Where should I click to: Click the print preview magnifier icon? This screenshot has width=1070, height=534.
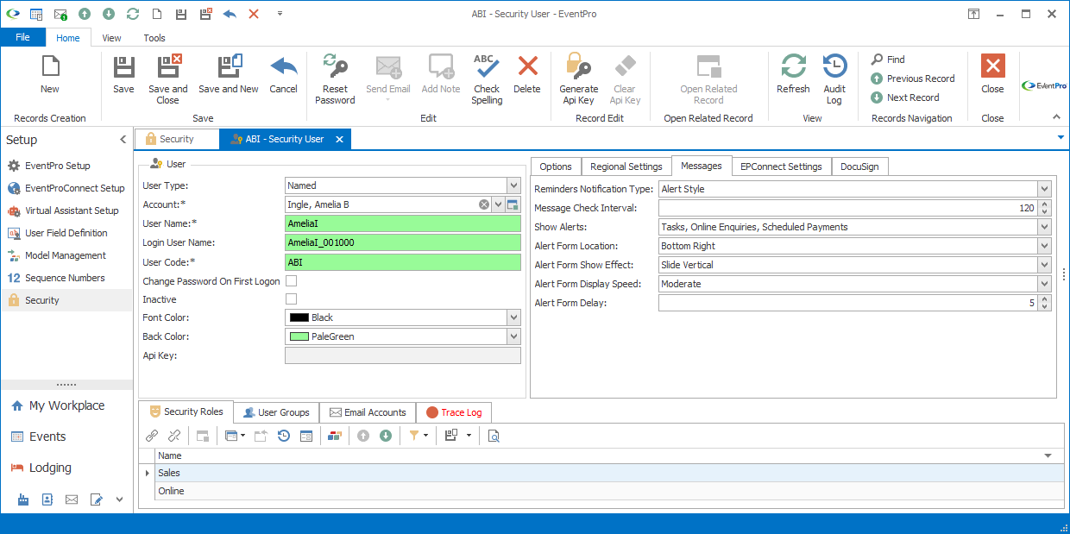pos(494,436)
